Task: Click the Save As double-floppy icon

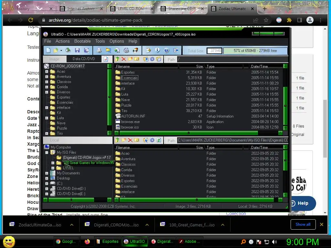Action: (86, 50)
